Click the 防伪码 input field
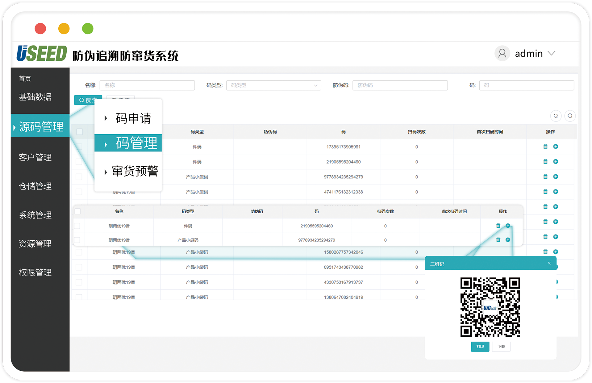 (x=400, y=85)
